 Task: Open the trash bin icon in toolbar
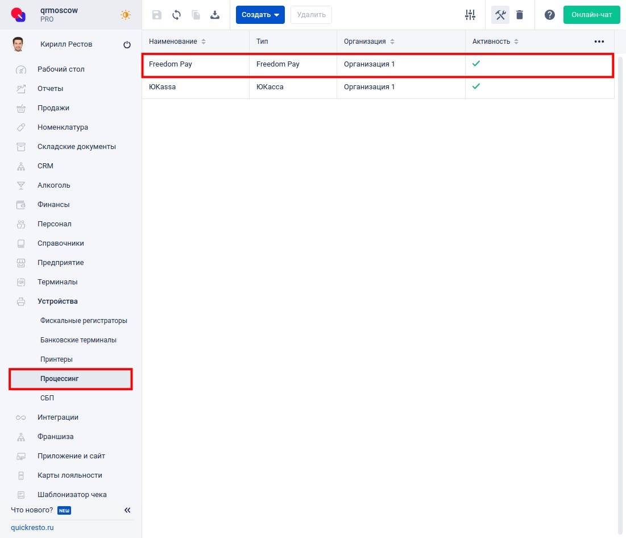tap(520, 15)
